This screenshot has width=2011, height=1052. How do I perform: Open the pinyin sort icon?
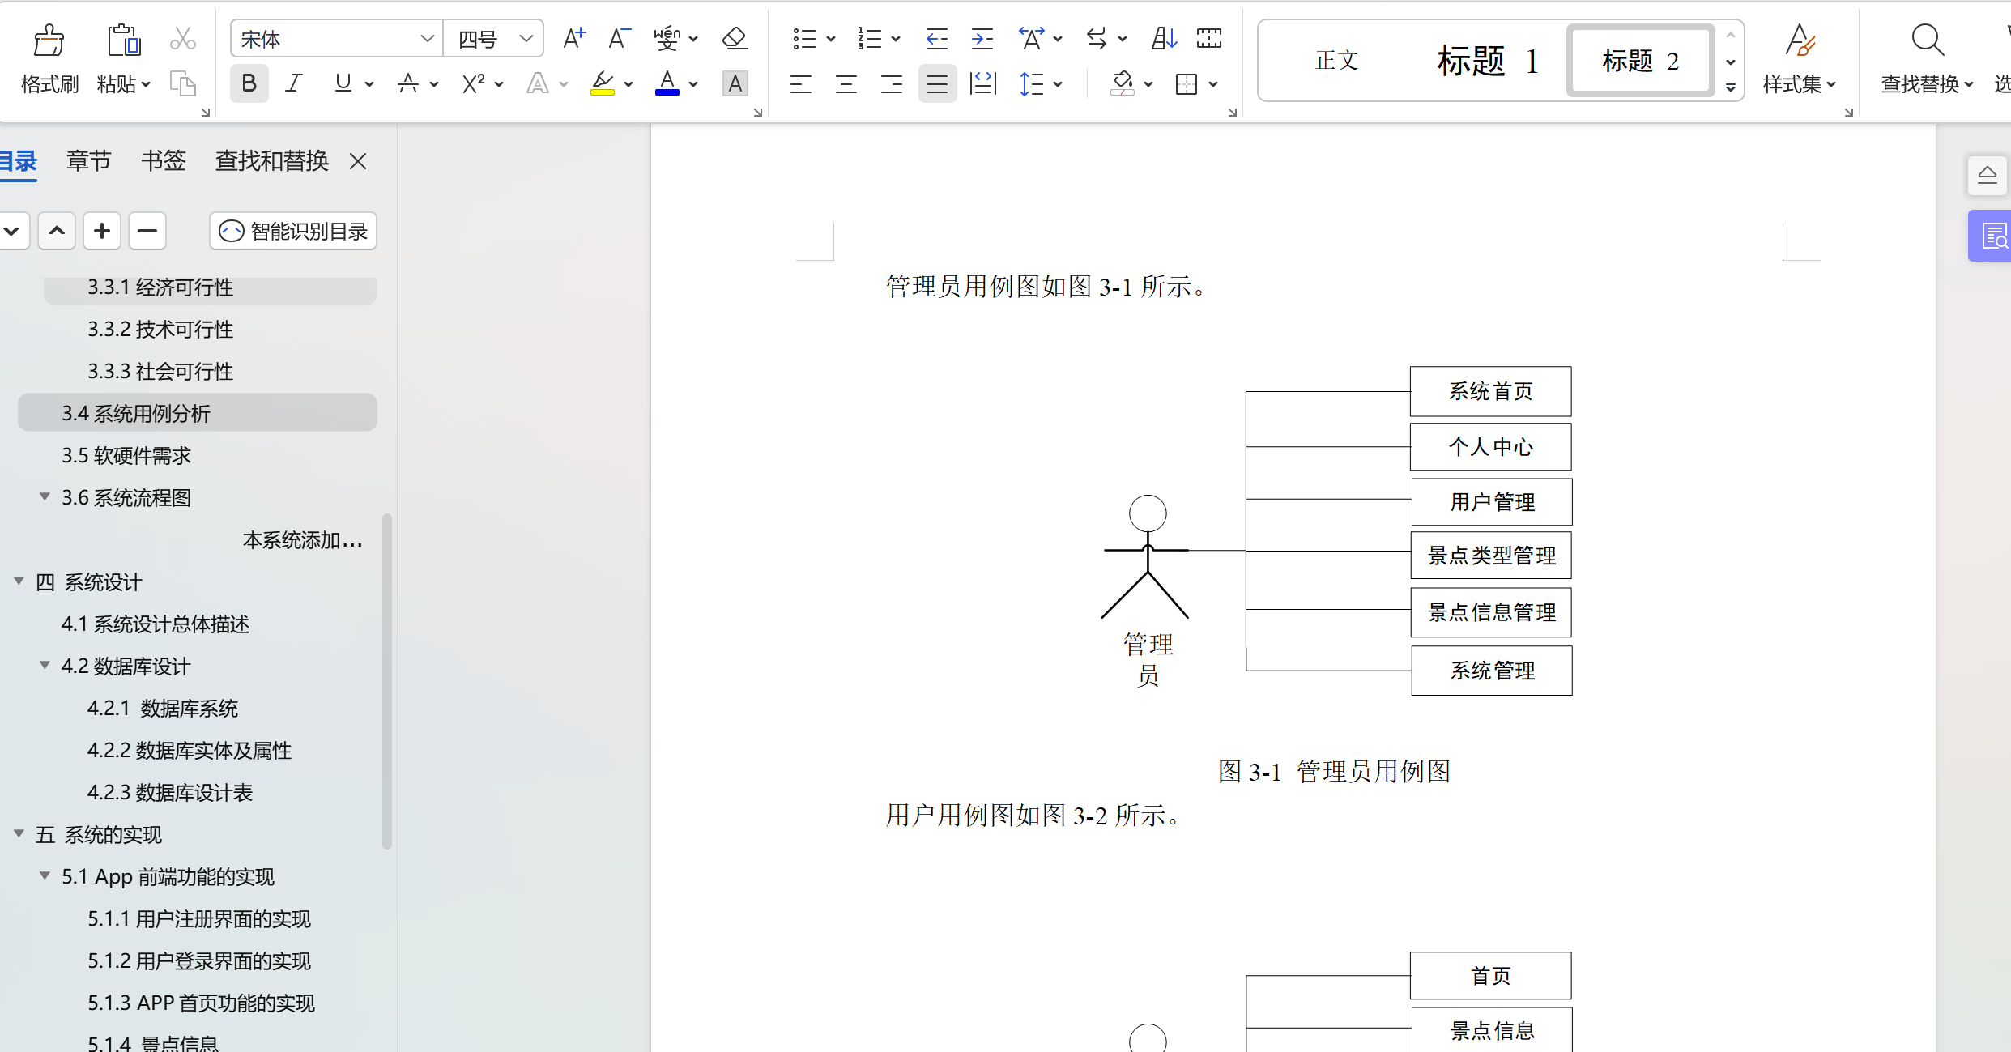coord(669,38)
